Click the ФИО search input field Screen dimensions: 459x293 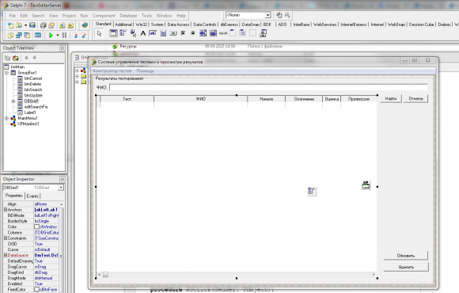click(268, 87)
